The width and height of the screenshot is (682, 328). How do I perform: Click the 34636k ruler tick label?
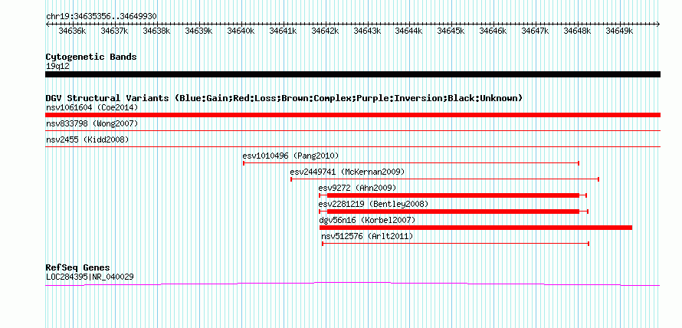point(71,31)
